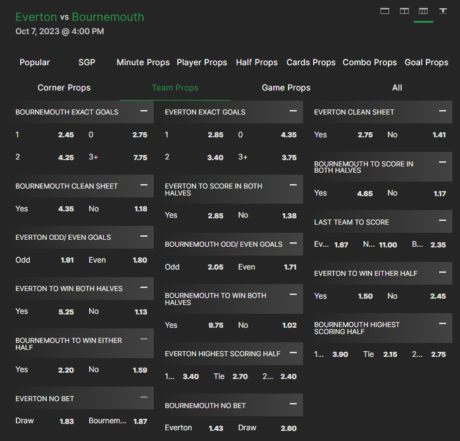Collapse Bournemouth Clean Sheet section
460x441 pixels.
144,185
